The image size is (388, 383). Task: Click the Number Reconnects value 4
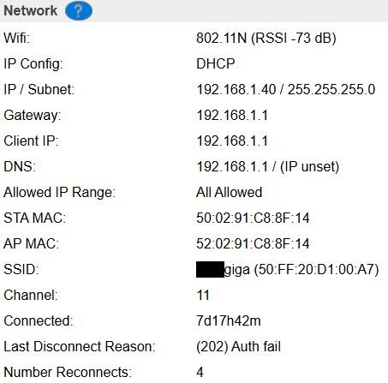click(200, 372)
